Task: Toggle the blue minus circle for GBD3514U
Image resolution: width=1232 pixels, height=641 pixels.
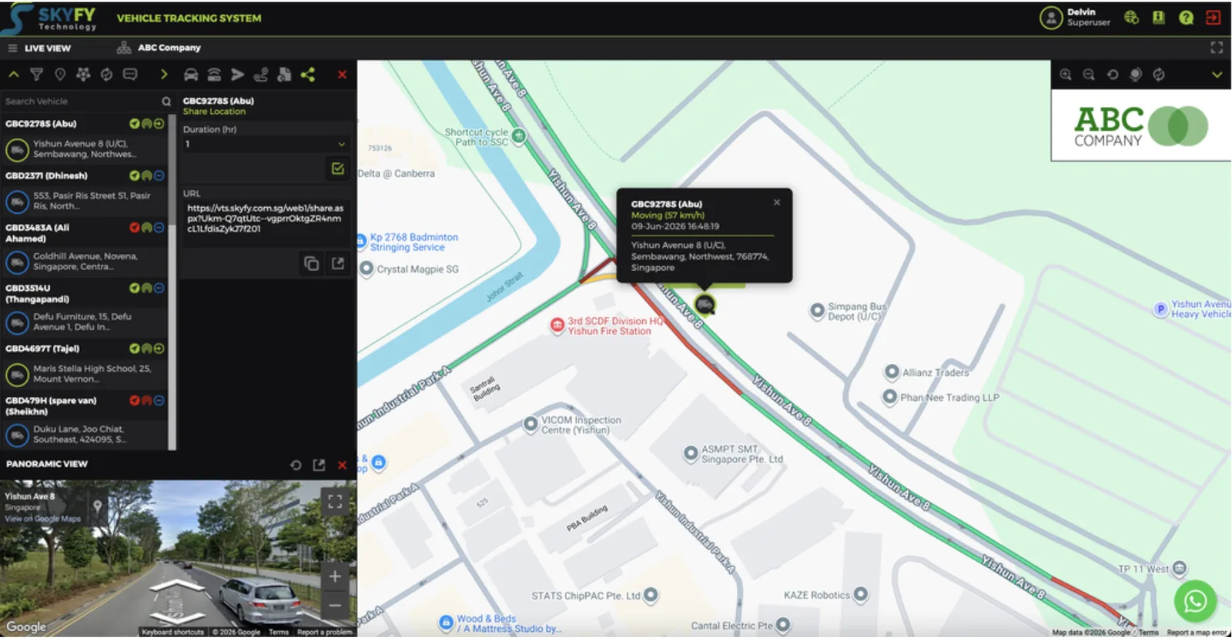Action: [x=159, y=289]
